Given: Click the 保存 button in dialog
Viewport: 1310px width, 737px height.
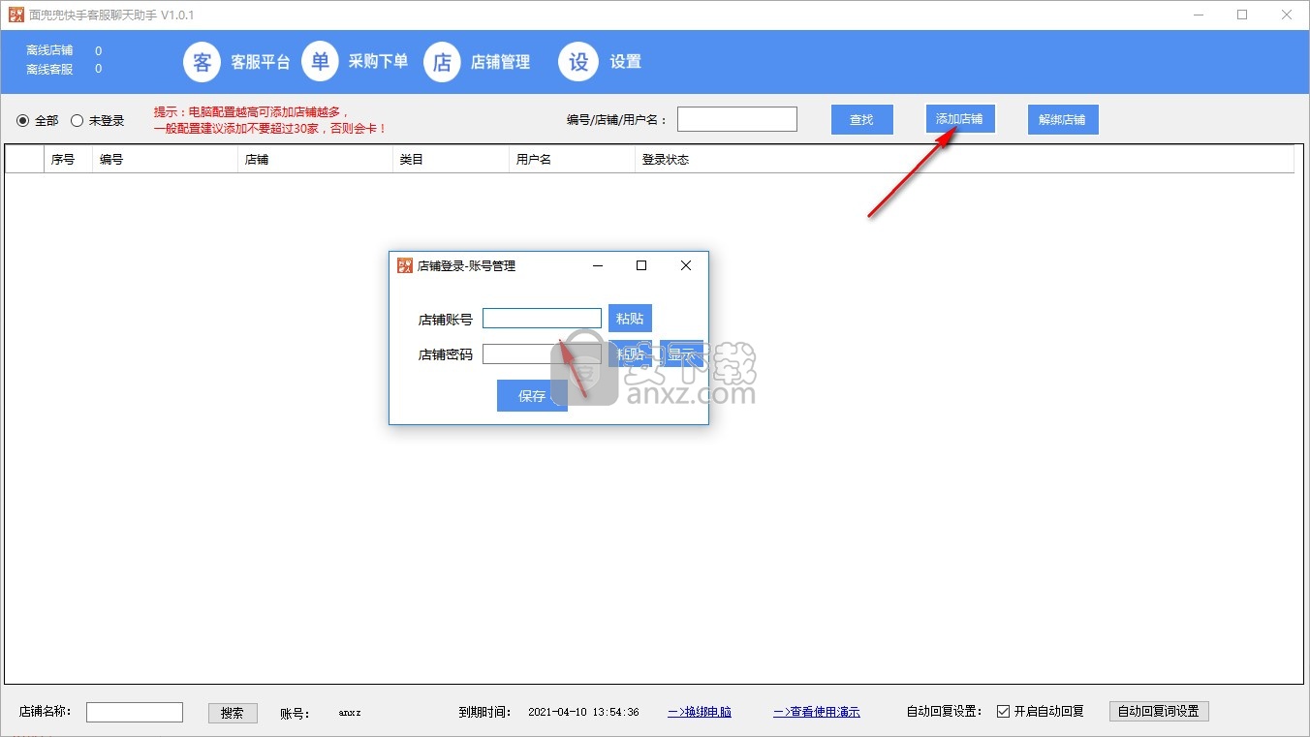Looking at the screenshot, I should coord(532,395).
